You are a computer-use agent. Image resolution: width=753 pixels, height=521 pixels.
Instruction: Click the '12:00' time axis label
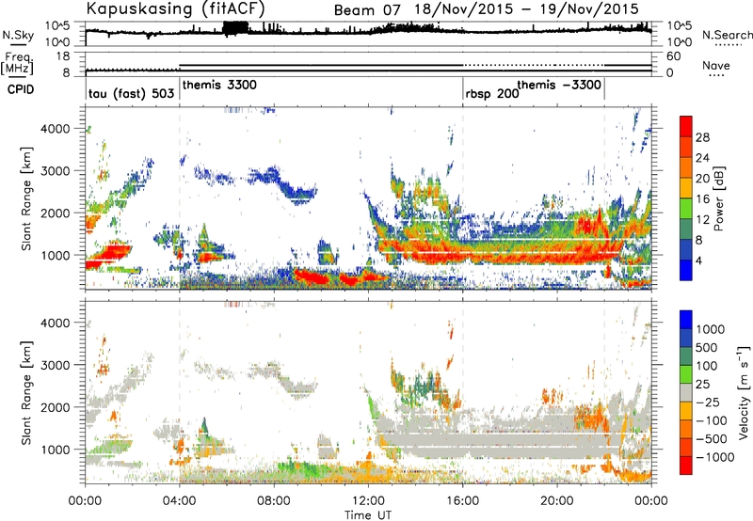click(368, 501)
